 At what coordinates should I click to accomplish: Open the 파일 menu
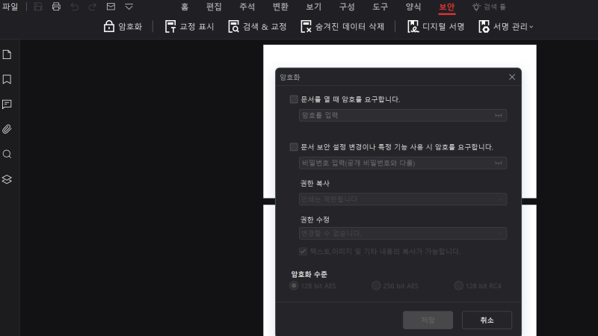click(10, 7)
